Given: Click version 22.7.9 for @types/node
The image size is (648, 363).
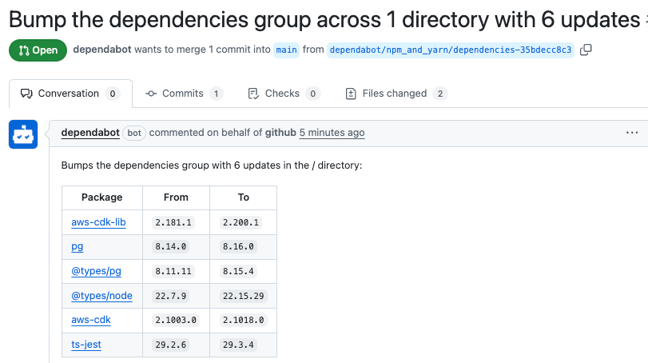Looking at the screenshot, I should pyautogui.click(x=171, y=296).
